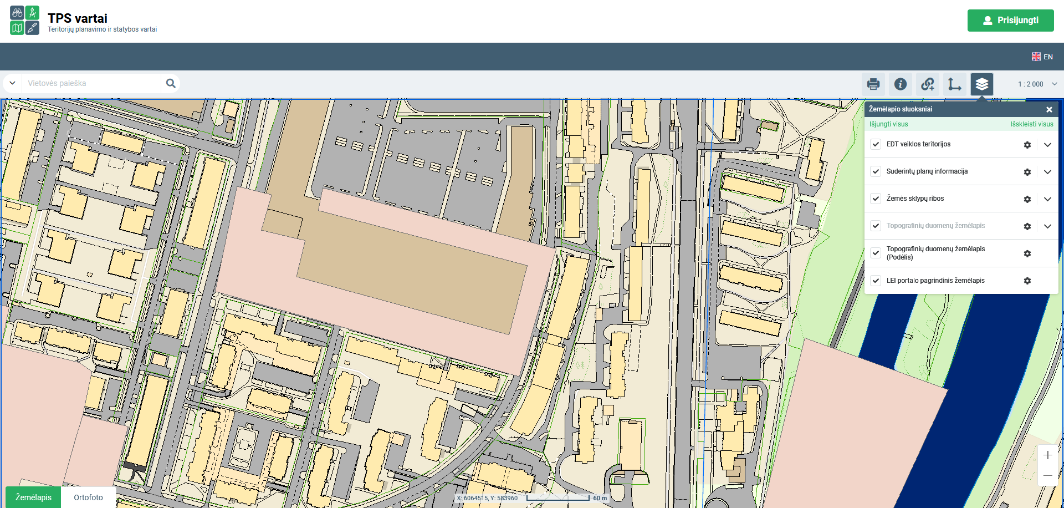Uncheck Suderintų planų informacija layer

coord(876,171)
